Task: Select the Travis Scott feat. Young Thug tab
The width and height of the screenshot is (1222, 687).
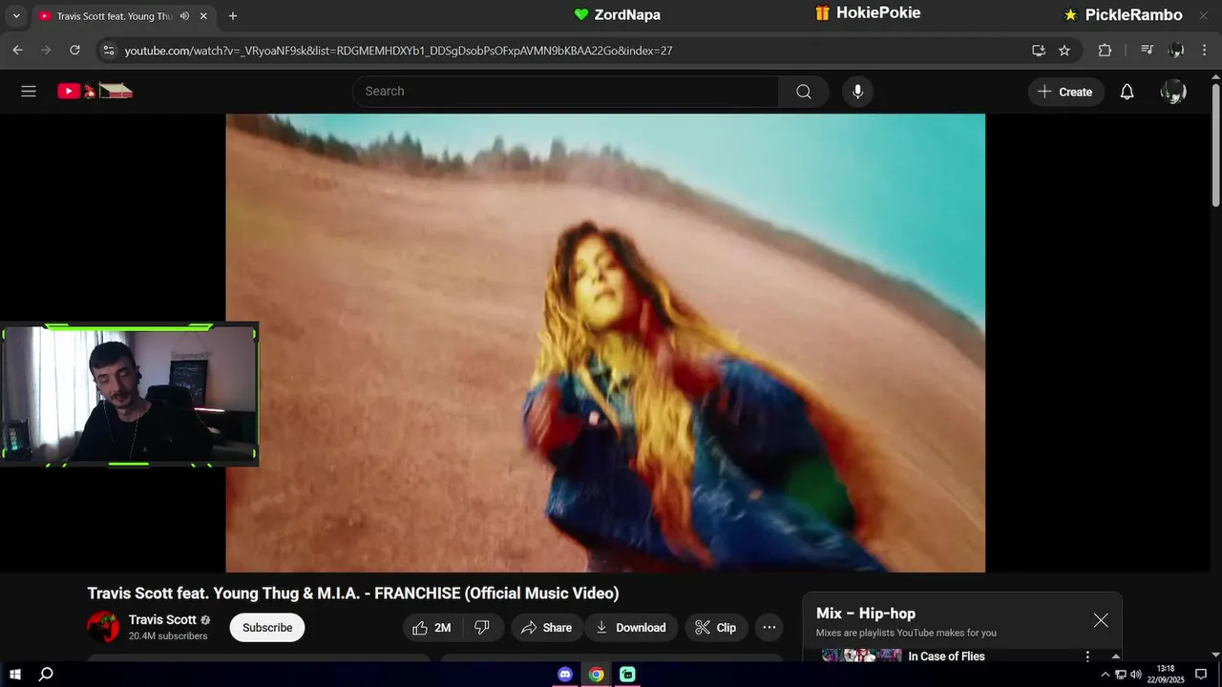Action: [114, 16]
